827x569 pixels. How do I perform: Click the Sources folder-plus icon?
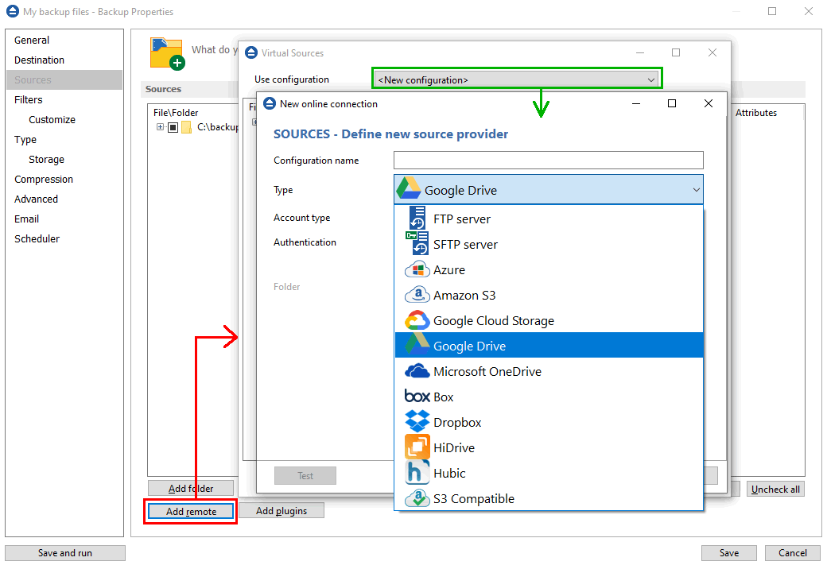pyautogui.click(x=168, y=53)
